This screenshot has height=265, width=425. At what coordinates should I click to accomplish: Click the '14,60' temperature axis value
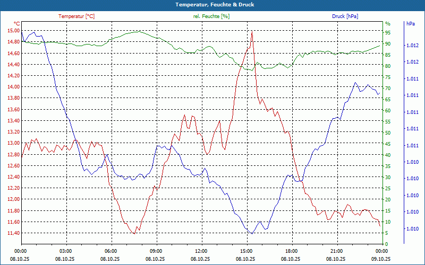[14, 53]
